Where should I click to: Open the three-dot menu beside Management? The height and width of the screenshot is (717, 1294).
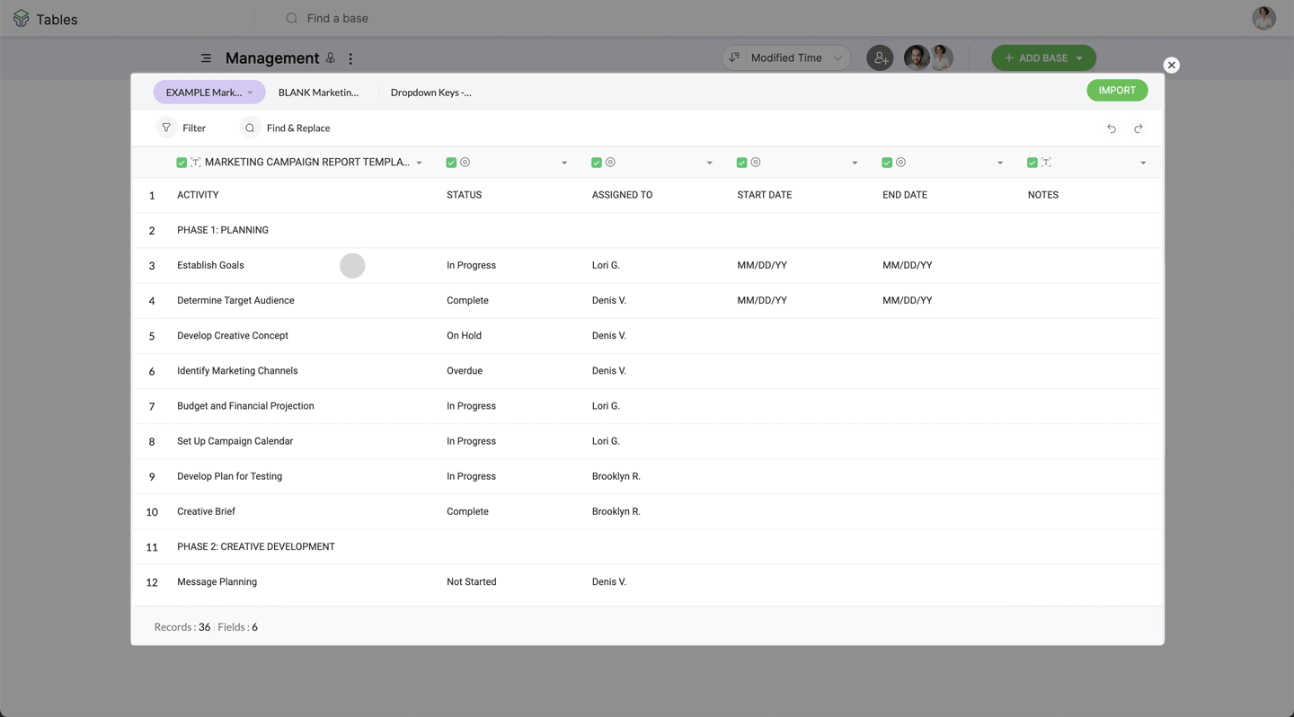(x=350, y=58)
